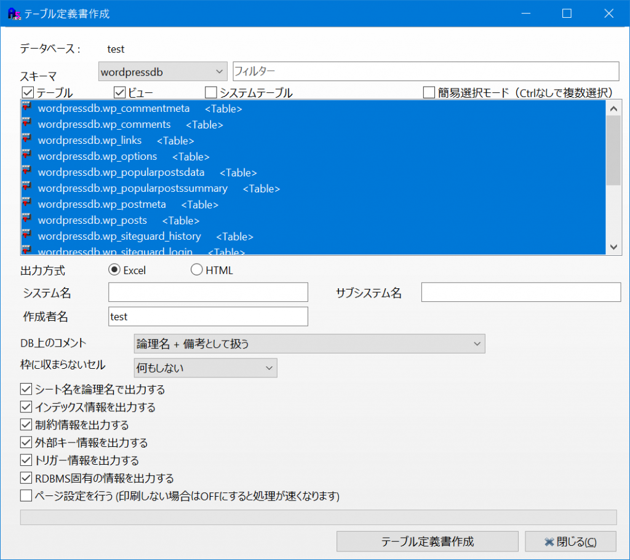This screenshot has height=560, width=630.
Task: Click the wp_popularpostsdata table icon
Action: (26, 171)
